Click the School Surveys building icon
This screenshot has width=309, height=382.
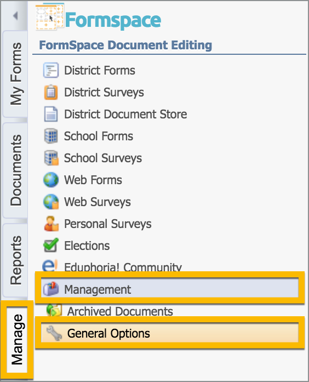pyautogui.click(x=51, y=158)
